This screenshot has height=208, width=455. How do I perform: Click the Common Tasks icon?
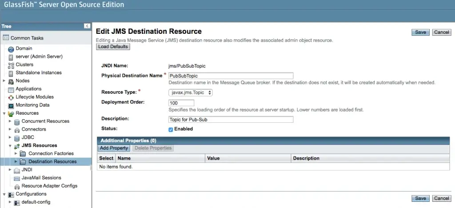pos(6,38)
